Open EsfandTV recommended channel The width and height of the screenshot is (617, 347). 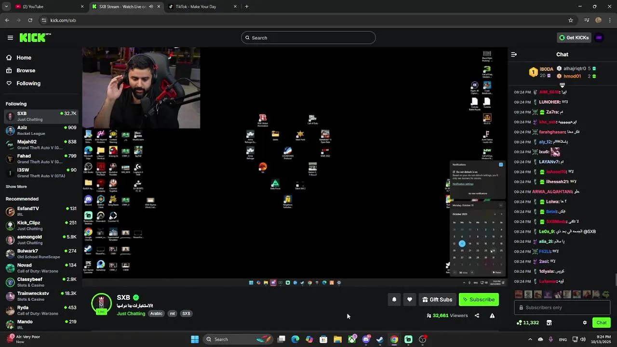41,211
